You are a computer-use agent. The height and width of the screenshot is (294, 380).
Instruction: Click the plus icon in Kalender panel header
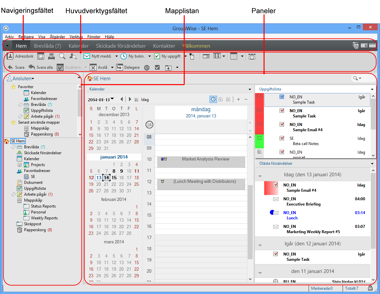pyautogui.click(x=238, y=99)
